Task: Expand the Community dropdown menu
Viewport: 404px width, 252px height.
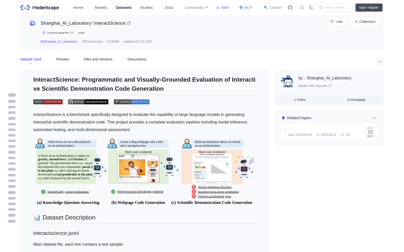Action: click(196, 8)
